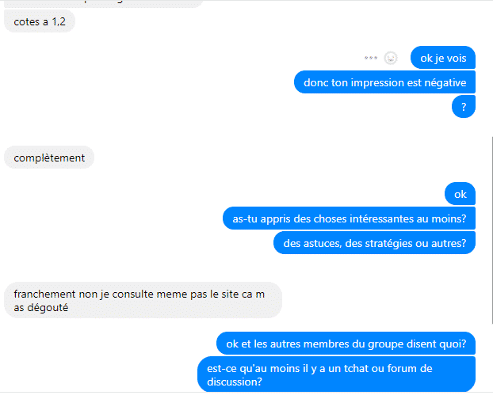This screenshot has height=395, width=493.
Task: Click the conversation vertical scrollbar thumb
Action: (491, 230)
